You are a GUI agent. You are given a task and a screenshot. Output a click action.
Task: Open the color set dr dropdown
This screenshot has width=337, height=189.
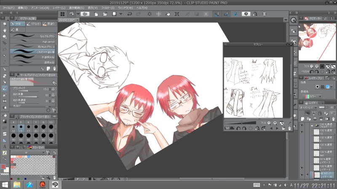tap(27, 152)
